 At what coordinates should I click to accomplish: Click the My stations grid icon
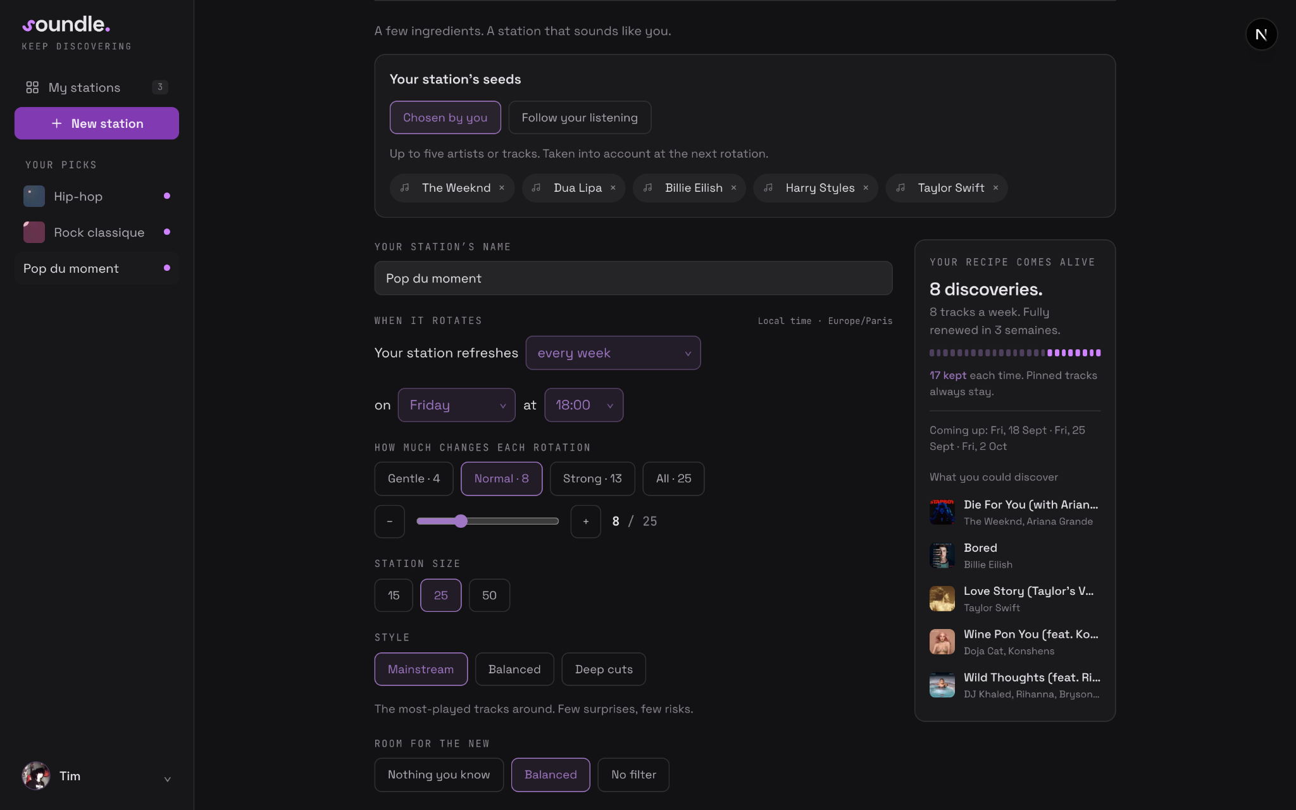pos(32,87)
